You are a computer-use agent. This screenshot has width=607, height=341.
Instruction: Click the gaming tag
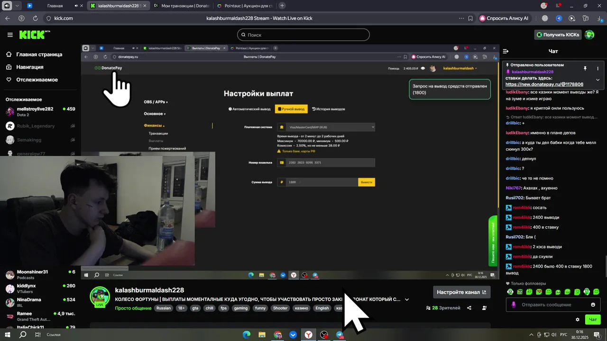click(241, 308)
